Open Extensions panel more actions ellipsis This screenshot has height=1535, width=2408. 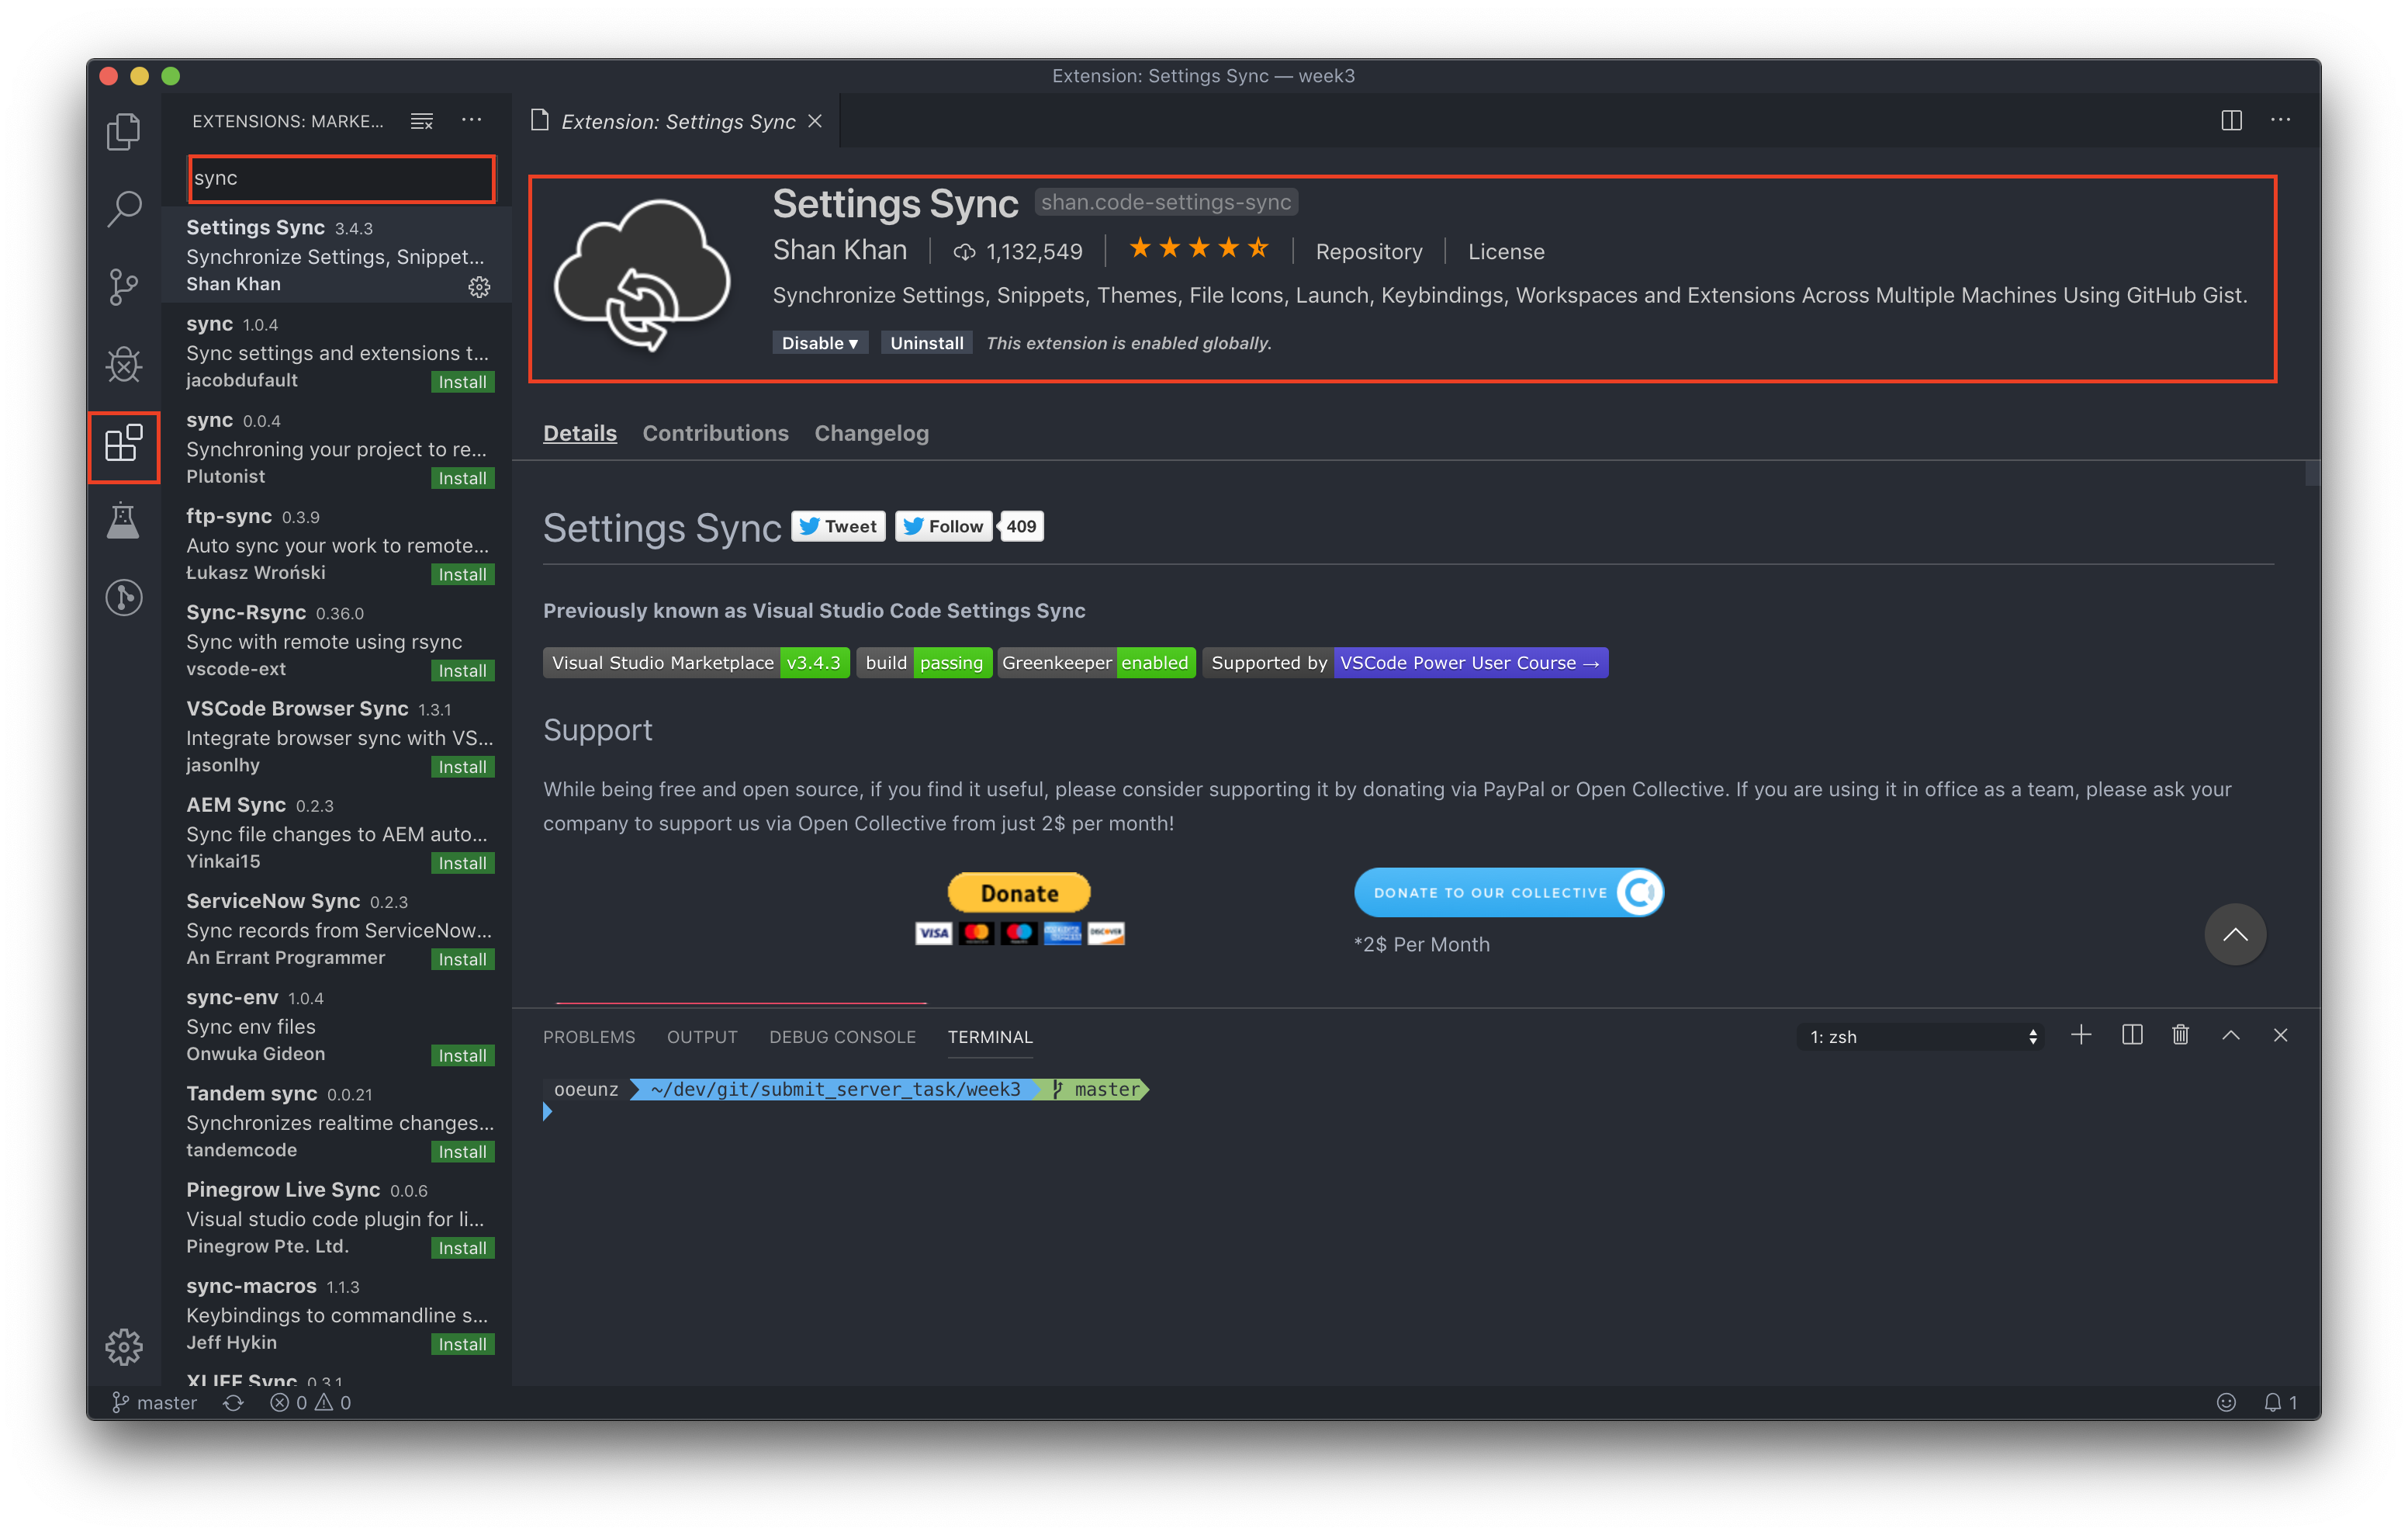[471, 120]
